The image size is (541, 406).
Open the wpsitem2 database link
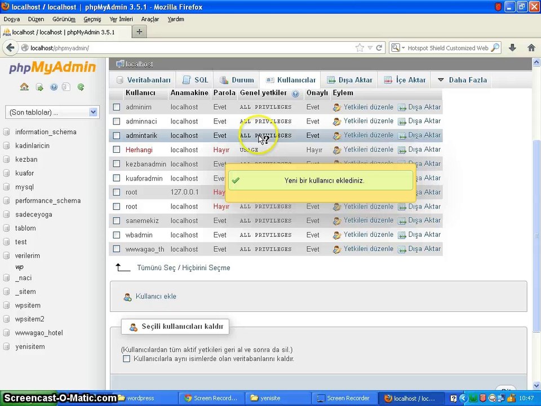[30, 319]
